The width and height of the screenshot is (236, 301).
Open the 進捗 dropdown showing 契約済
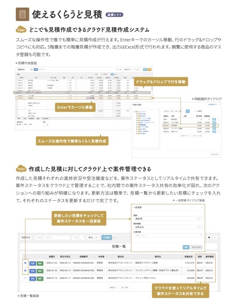pyautogui.click(x=168, y=219)
